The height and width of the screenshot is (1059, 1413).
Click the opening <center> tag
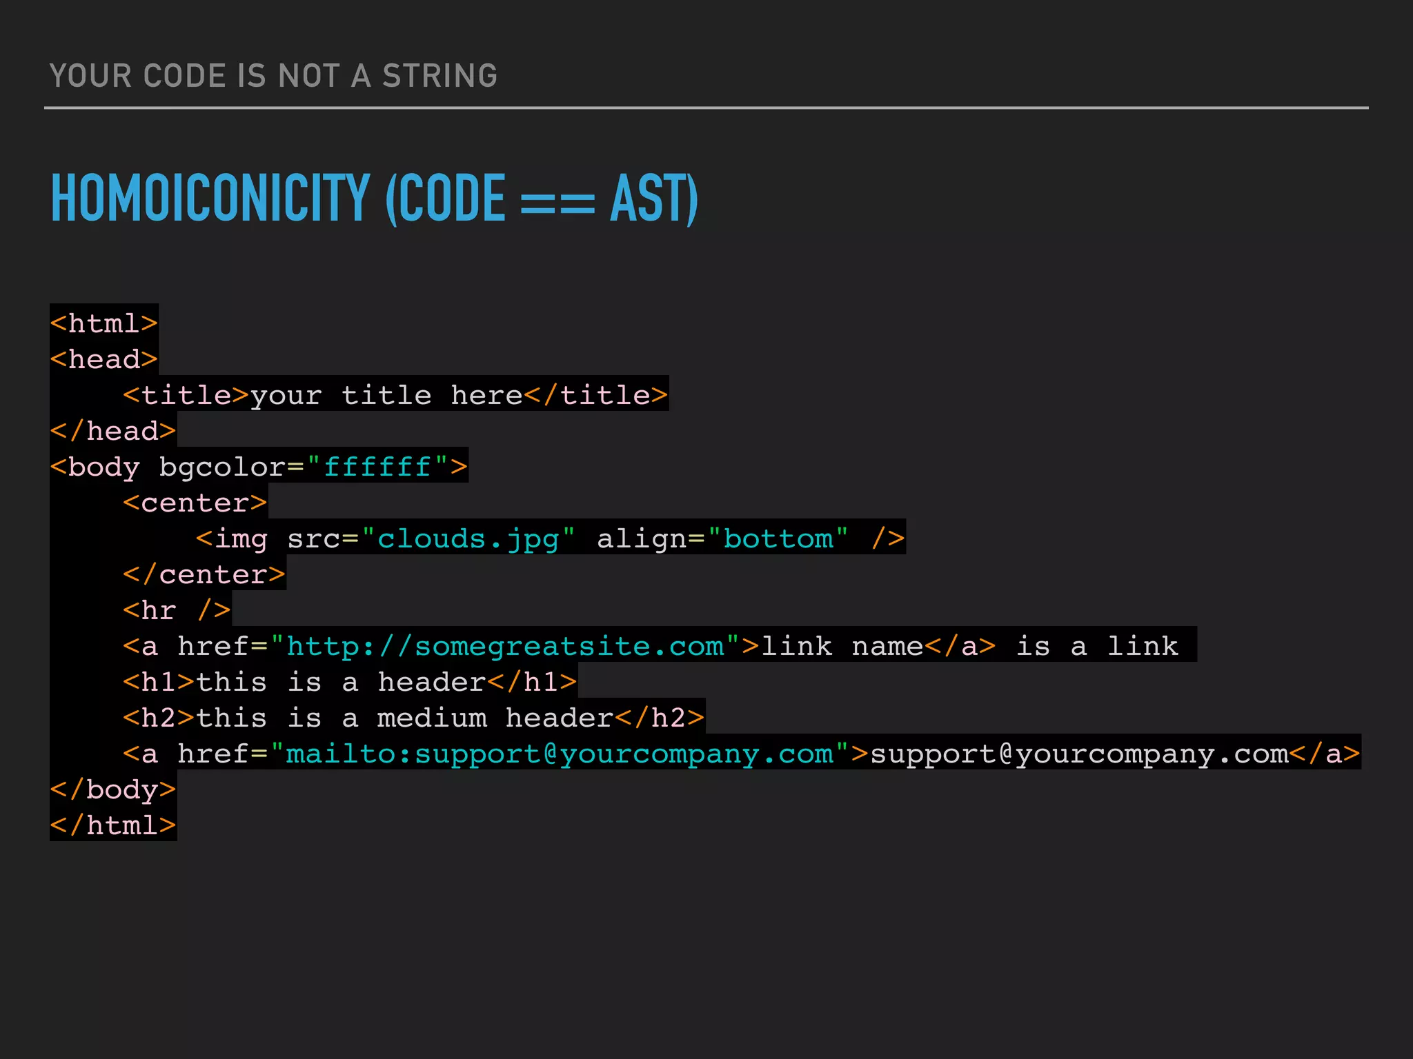click(x=195, y=503)
